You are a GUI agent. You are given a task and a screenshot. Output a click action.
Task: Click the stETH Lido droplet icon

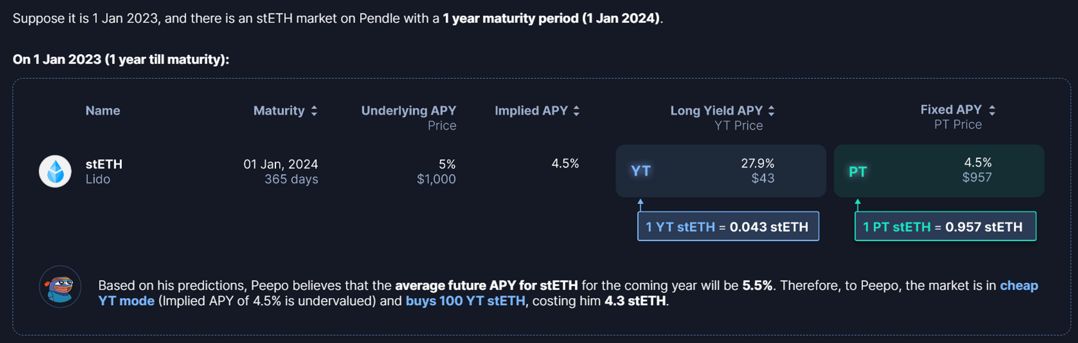tap(55, 171)
